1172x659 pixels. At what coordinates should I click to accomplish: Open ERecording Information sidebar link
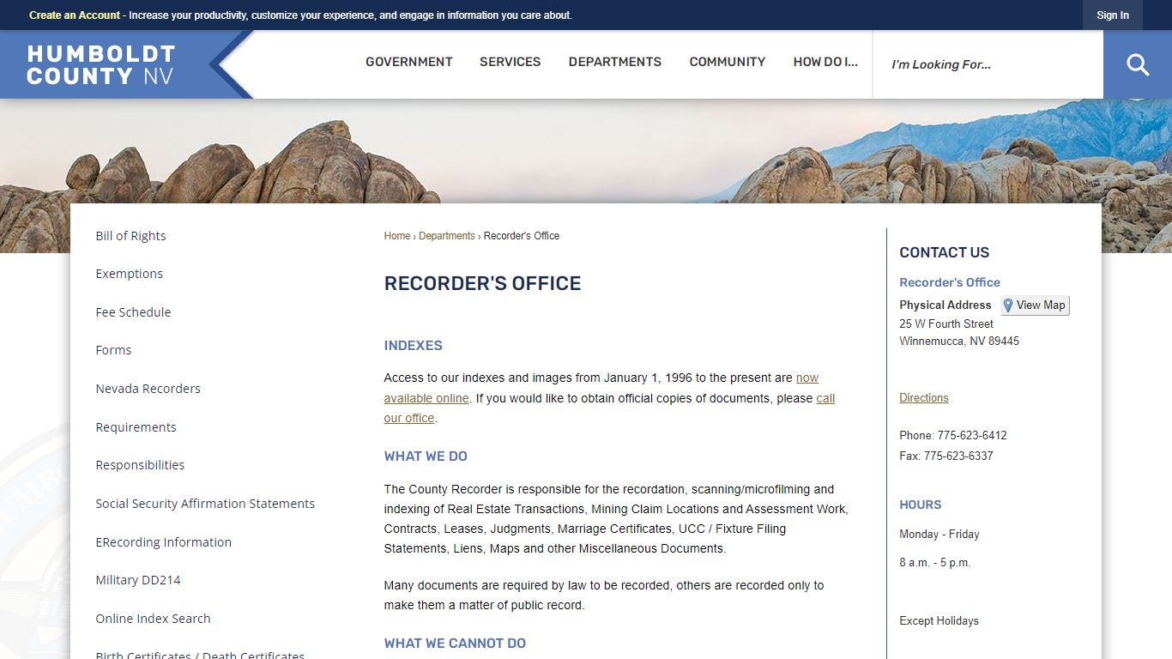[164, 542]
